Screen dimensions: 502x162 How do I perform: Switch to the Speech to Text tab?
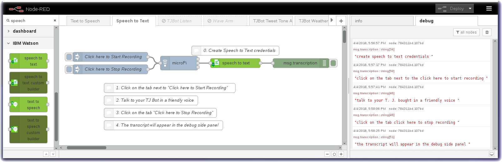pos(134,21)
